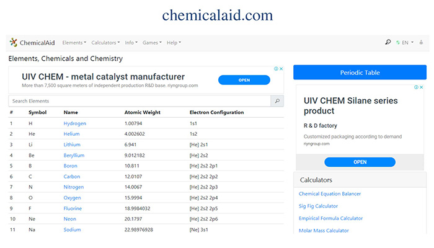This screenshot has height=248, width=434.
Task: Open the navbar search magnifier
Action: 388,43
